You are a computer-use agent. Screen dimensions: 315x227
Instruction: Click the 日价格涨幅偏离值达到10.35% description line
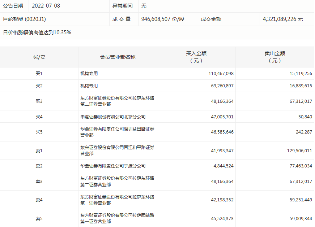click(x=37, y=32)
